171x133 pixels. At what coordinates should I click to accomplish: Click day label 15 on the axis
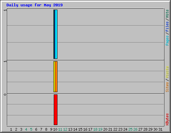[80, 129]
